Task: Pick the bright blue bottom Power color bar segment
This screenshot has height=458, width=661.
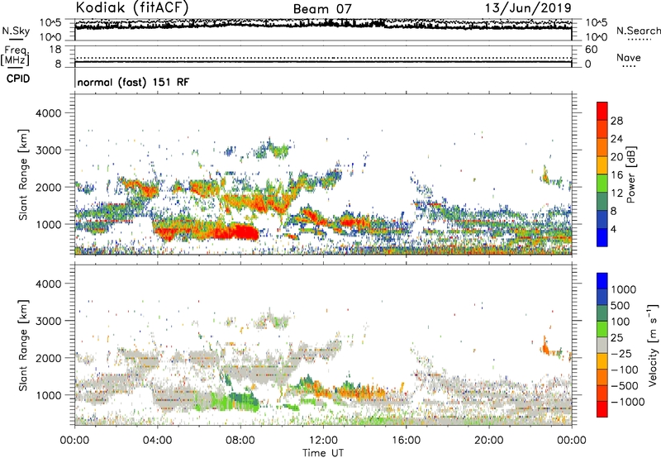Action: click(x=602, y=238)
